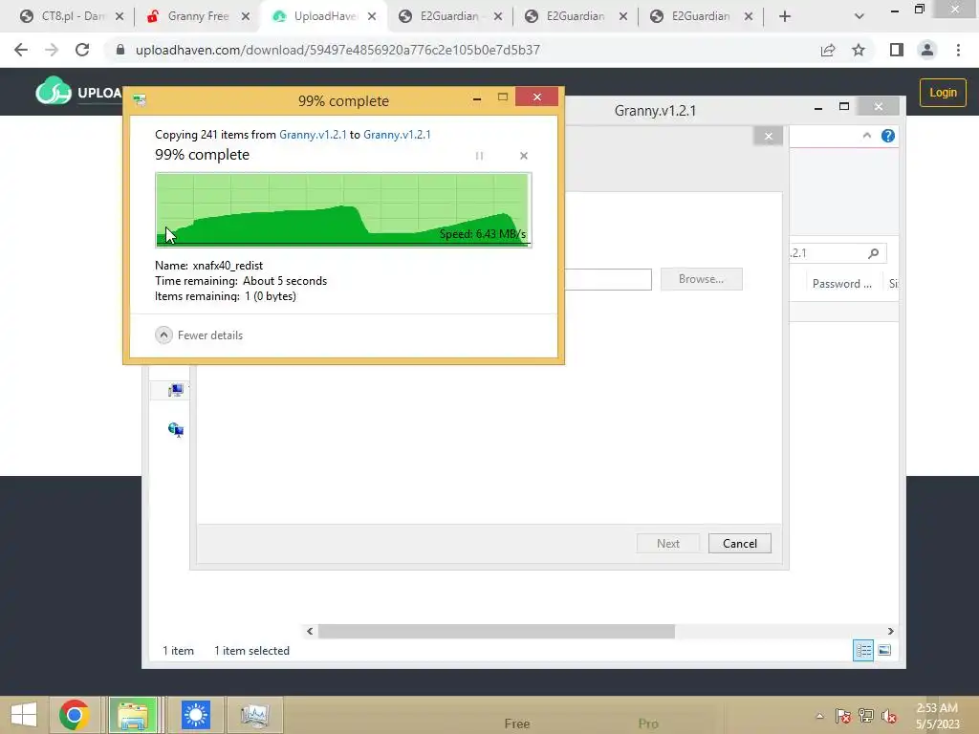Image resolution: width=979 pixels, height=734 pixels.
Task: Switch to the first E2Guardian tab
Action: click(449, 16)
